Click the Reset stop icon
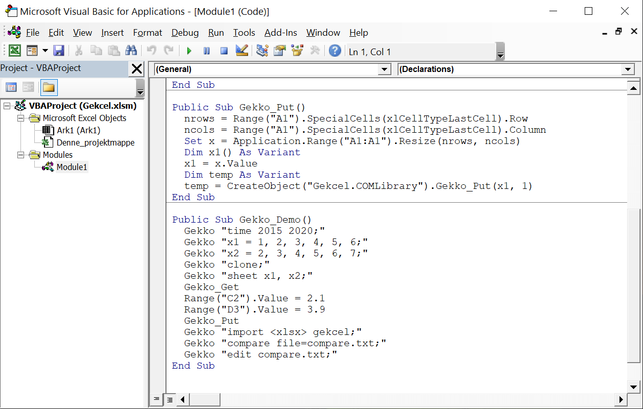This screenshot has width=643, height=409. [x=224, y=51]
